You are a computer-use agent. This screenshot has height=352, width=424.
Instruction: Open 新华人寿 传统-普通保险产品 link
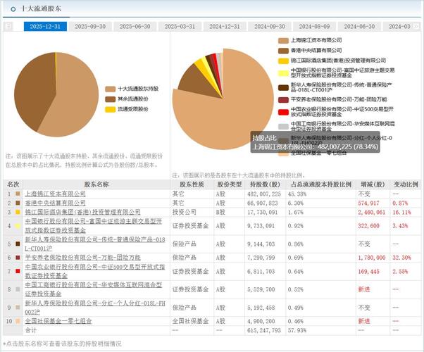tap(95, 244)
